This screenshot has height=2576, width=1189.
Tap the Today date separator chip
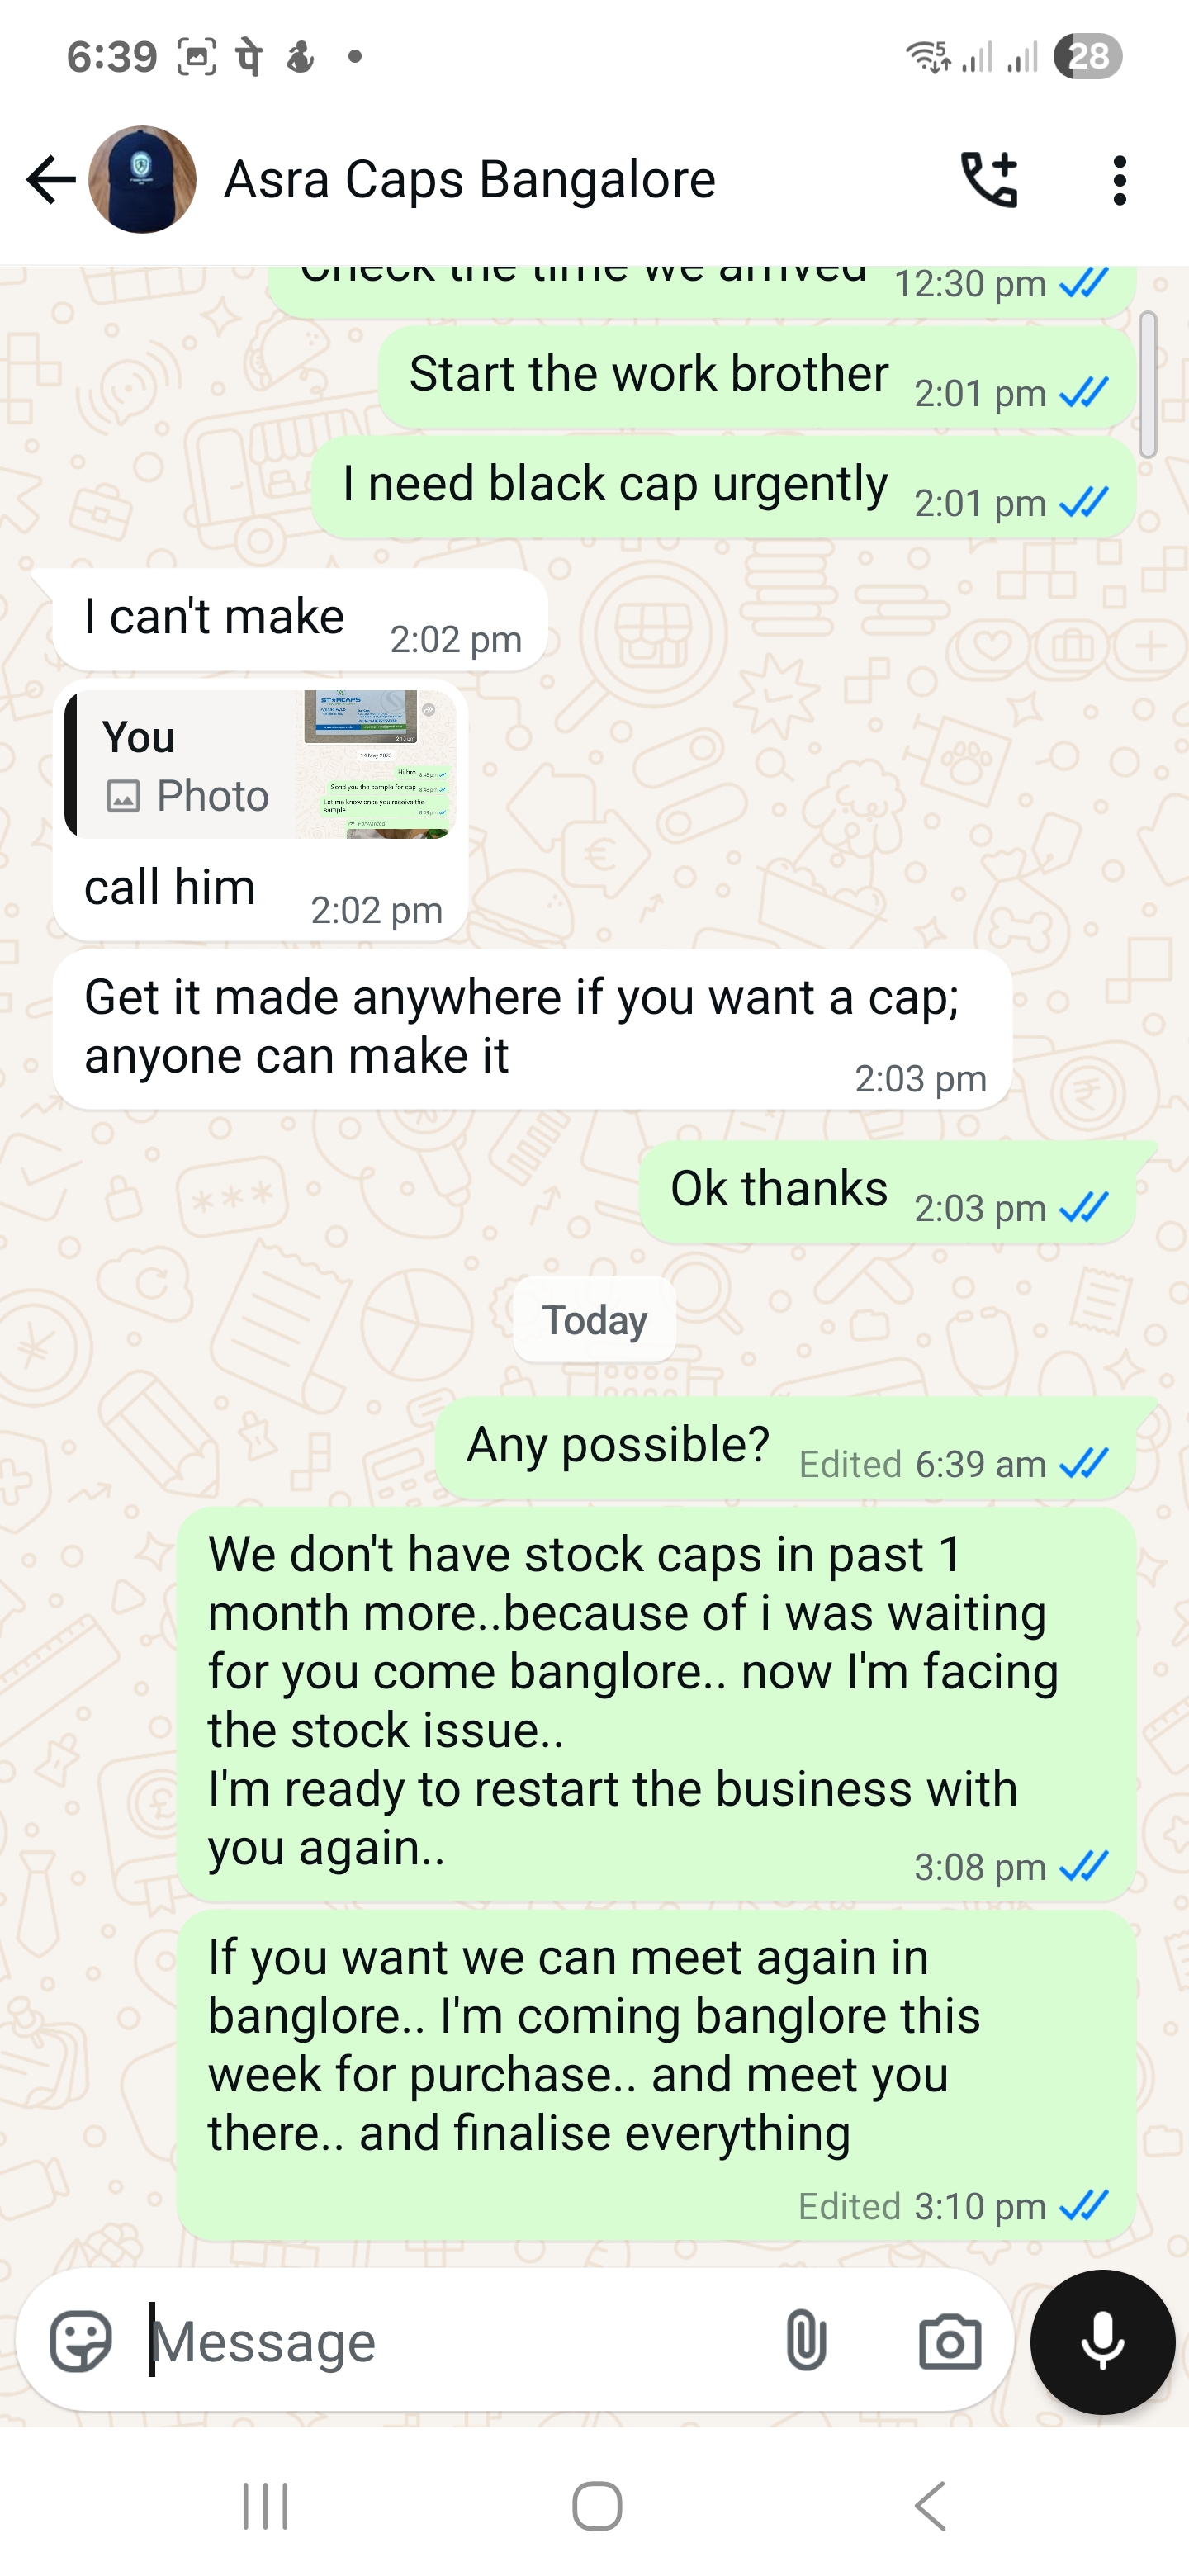pyautogui.click(x=595, y=1320)
